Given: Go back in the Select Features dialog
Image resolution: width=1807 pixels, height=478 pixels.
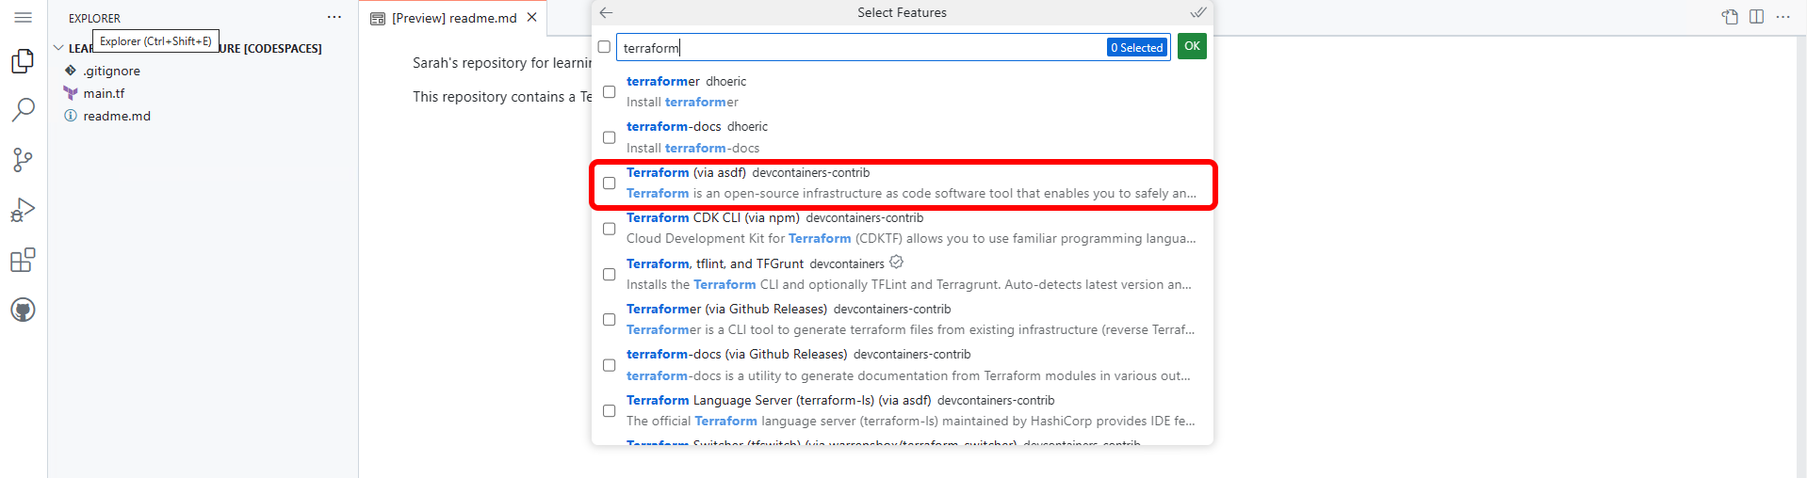Looking at the screenshot, I should tap(606, 12).
